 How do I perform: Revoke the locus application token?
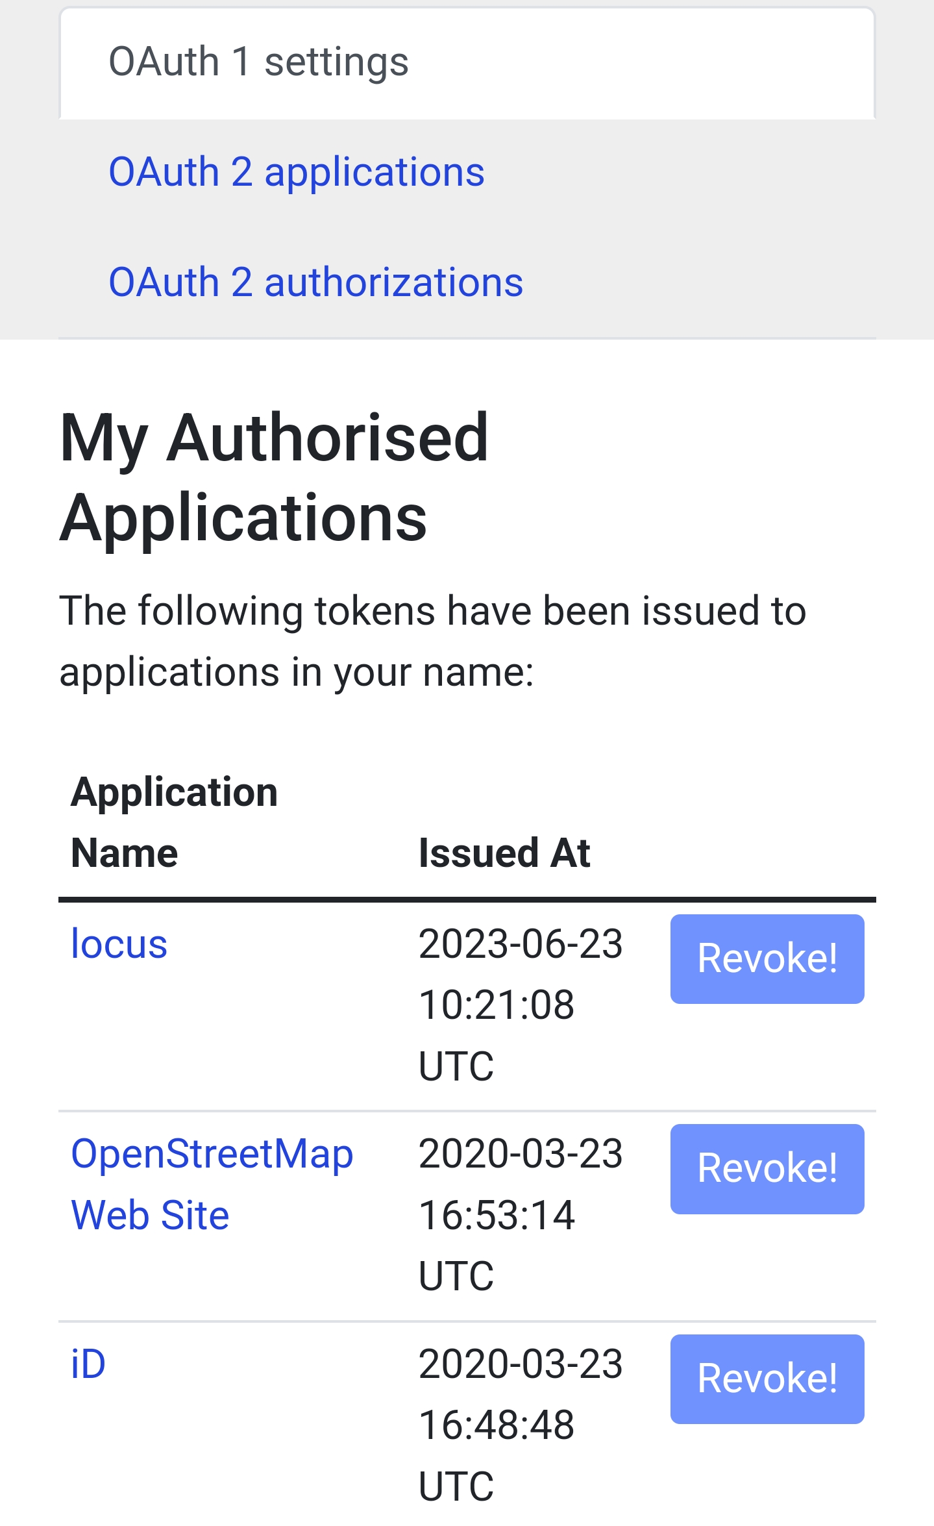[767, 958]
